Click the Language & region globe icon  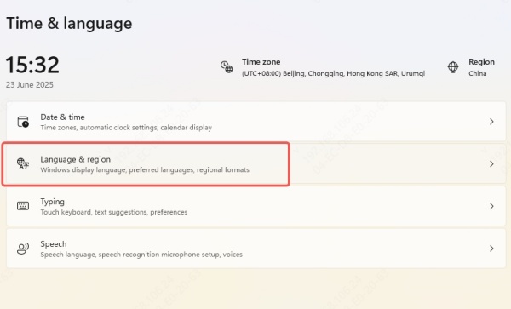tap(23, 163)
